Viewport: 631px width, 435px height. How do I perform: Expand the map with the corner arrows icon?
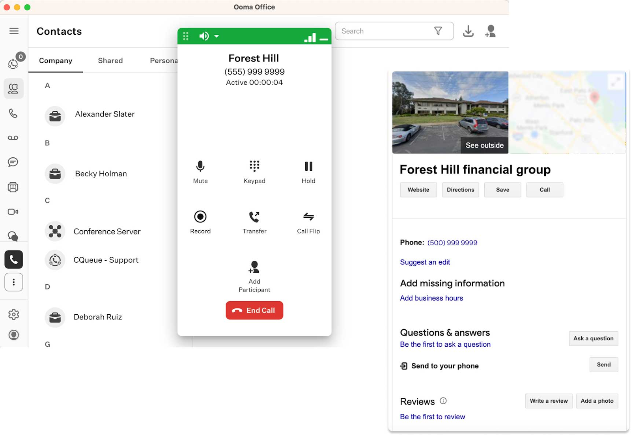[x=615, y=82]
